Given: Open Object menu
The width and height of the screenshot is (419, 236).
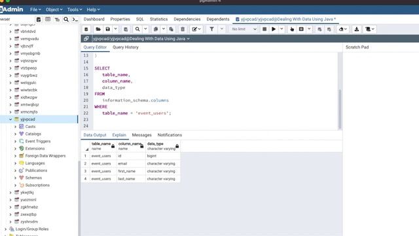Looking at the screenshot, I should click(54, 10).
